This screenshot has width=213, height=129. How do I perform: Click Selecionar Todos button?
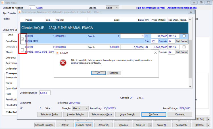(x=49, y=115)
